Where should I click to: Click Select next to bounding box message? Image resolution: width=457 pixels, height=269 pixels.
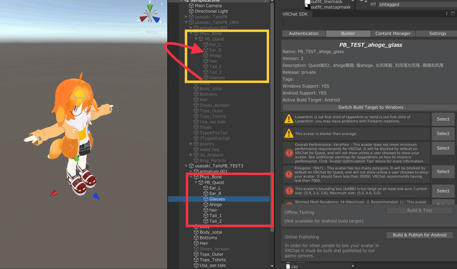tap(443, 191)
